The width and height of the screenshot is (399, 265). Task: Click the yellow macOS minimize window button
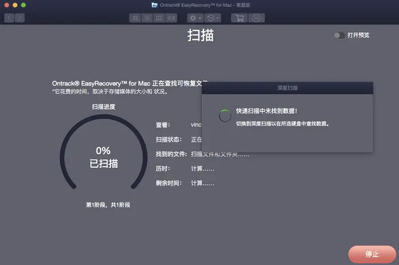pos(15,5)
